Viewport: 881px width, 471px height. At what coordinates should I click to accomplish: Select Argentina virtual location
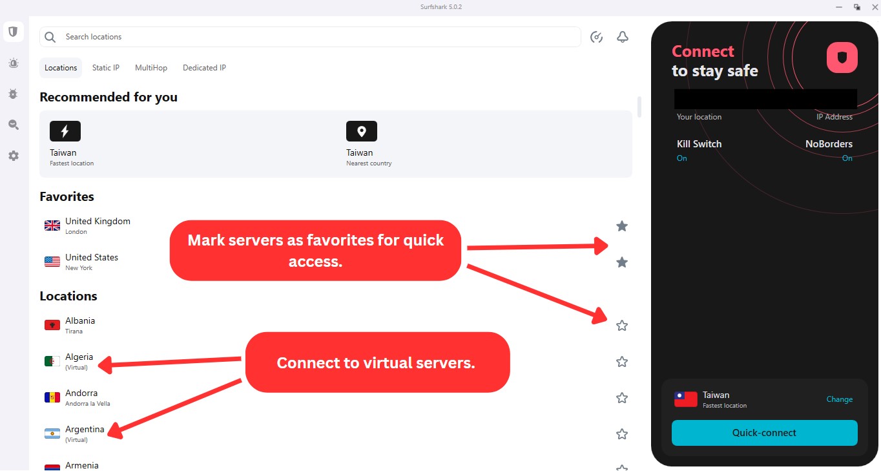[x=336, y=434]
